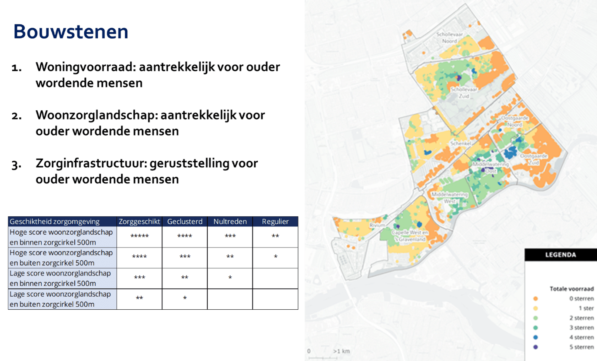Screen dimensions: 597x361
Task: Click the yellow 1 ster legend dot
Action: tap(535, 308)
